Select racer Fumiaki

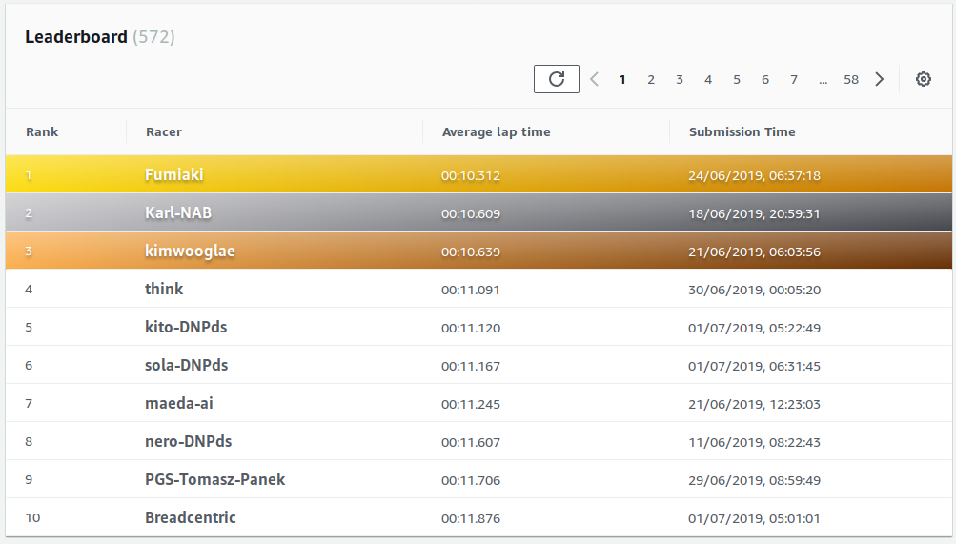[173, 175]
